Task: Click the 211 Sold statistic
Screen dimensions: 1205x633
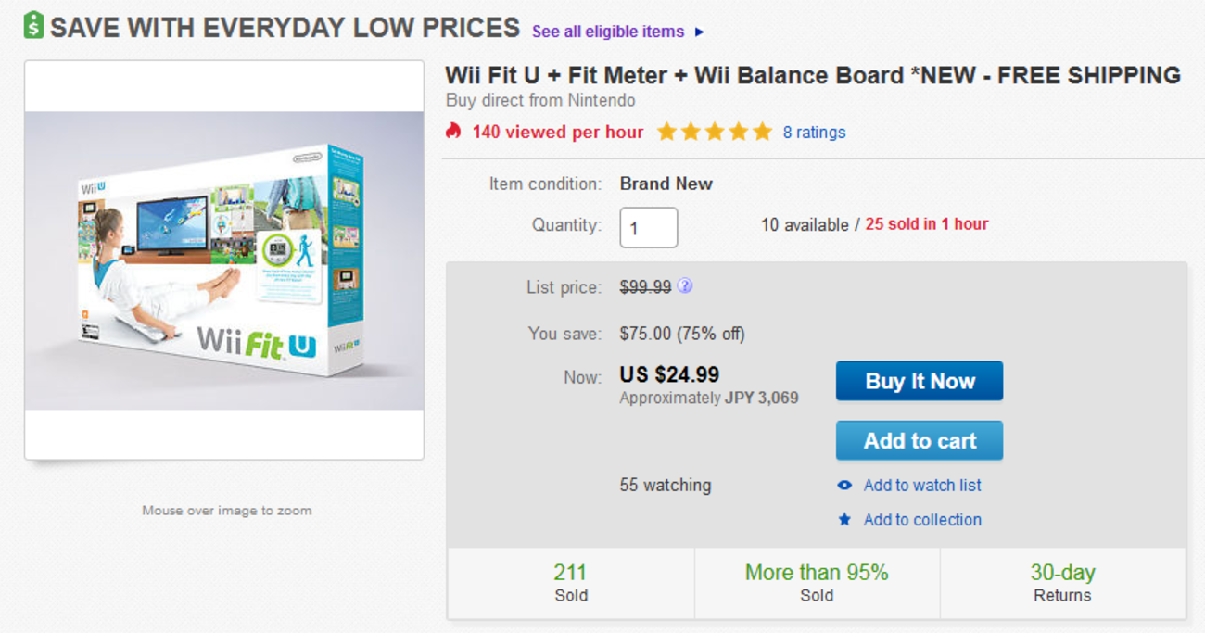Action: (x=570, y=583)
